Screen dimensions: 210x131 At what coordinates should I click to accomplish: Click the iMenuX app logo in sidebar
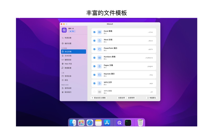click(x=64, y=30)
